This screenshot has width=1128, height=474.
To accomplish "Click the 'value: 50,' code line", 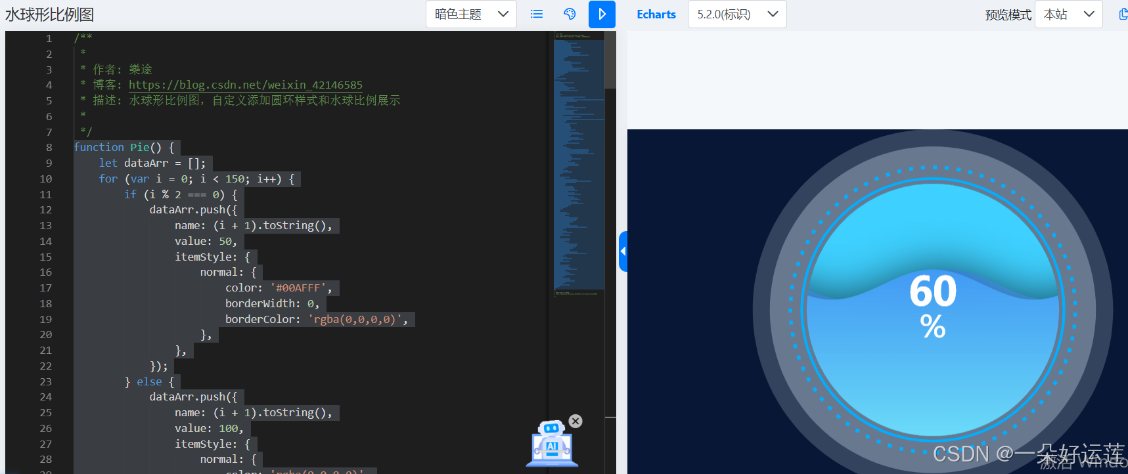I will click(206, 241).
